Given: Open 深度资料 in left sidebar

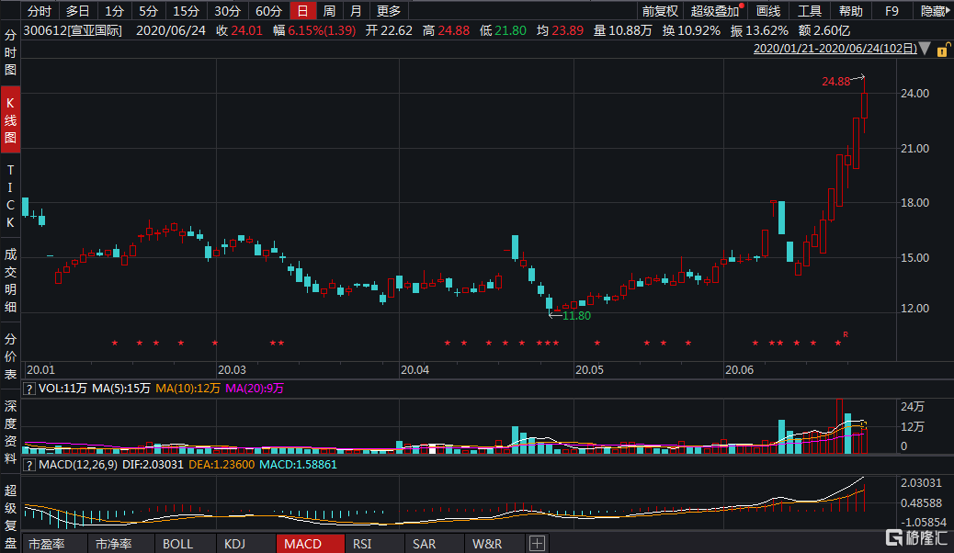Looking at the screenshot, I should (10, 432).
